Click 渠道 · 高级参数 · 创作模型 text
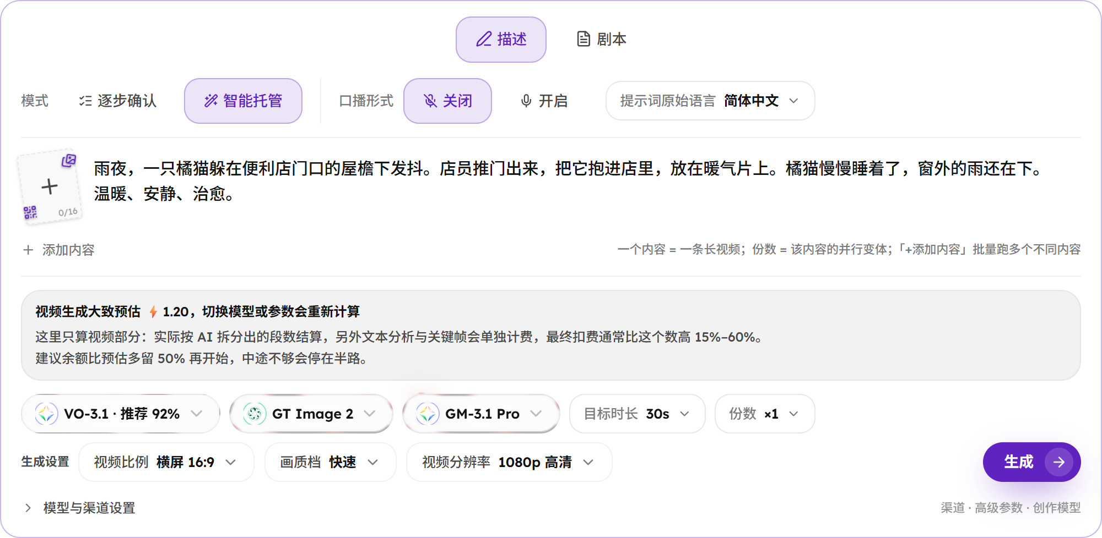Viewport: 1102px width, 538px height. click(x=1011, y=508)
